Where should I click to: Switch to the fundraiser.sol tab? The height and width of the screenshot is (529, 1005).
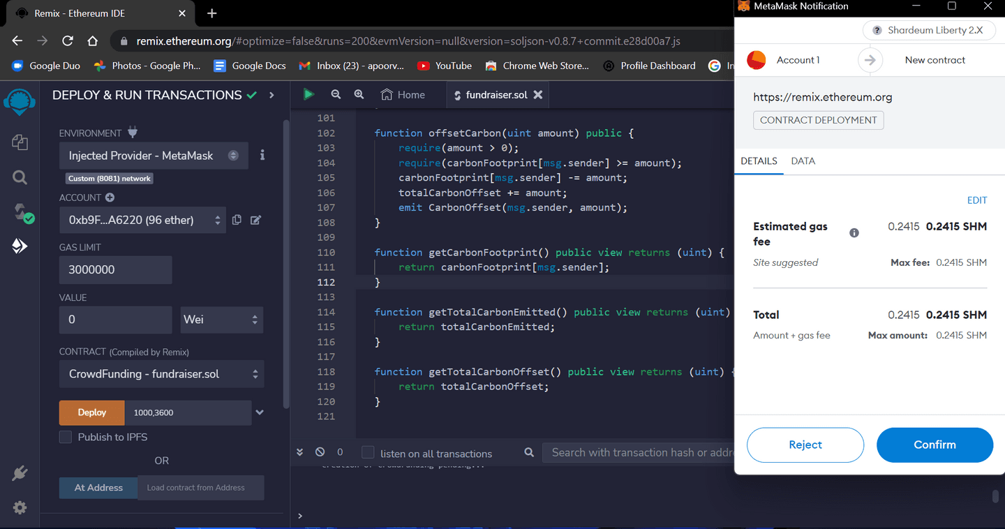(x=498, y=95)
